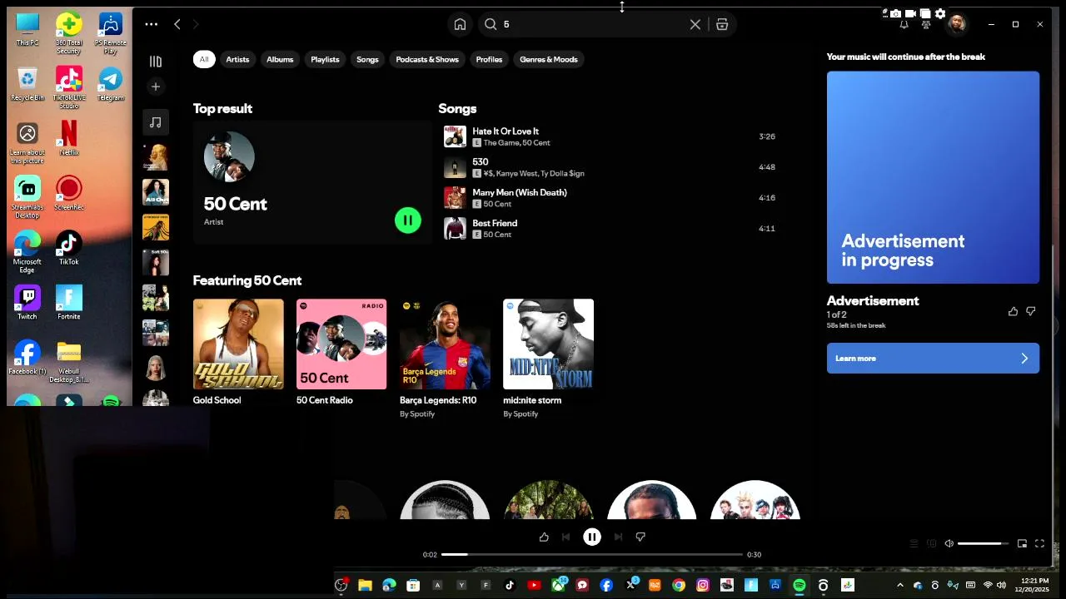Viewport: 1066px width, 599px height.
Task: Open the Gold School playlist card
Action: 238,353
